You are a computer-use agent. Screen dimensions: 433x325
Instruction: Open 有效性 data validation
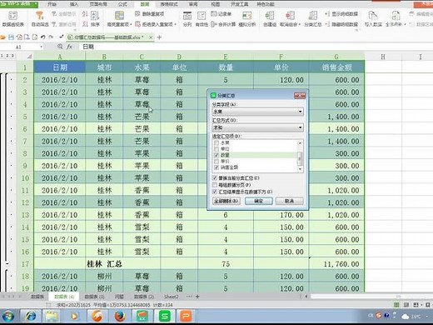(x=202, y=19)
